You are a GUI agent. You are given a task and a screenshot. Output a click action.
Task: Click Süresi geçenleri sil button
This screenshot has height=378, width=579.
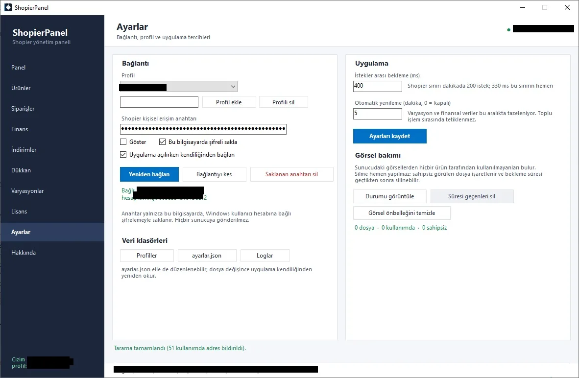(472, 196)
